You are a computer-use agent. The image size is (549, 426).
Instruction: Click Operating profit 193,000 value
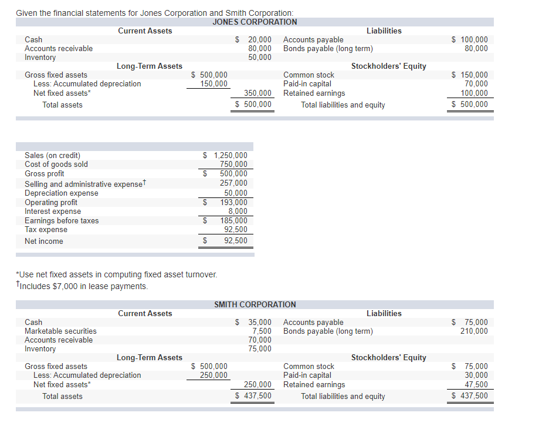click(x=233, y=202)
